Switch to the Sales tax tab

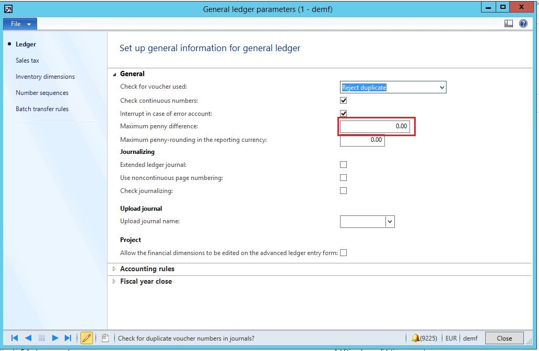pos(27,60)
